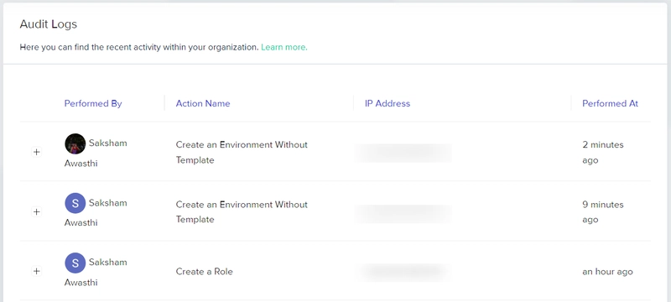Expand the 2 minutes ago log row

click(37, 152)
